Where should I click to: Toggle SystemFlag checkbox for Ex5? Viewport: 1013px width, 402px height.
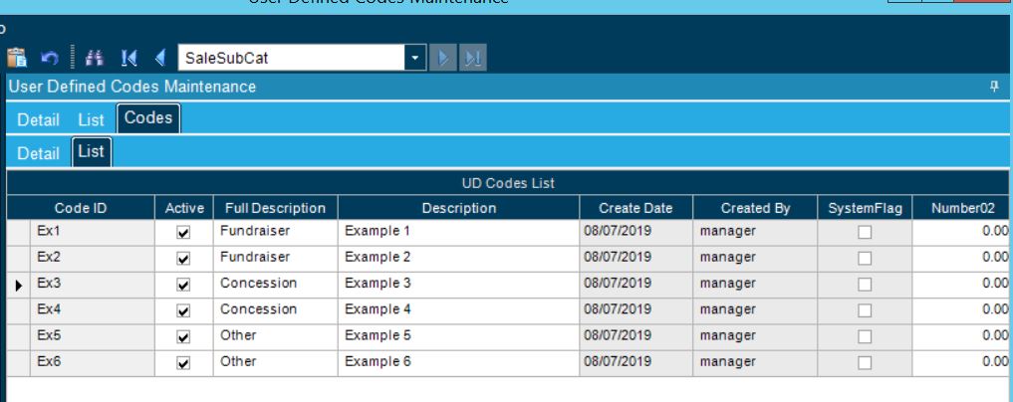(865, 337)
